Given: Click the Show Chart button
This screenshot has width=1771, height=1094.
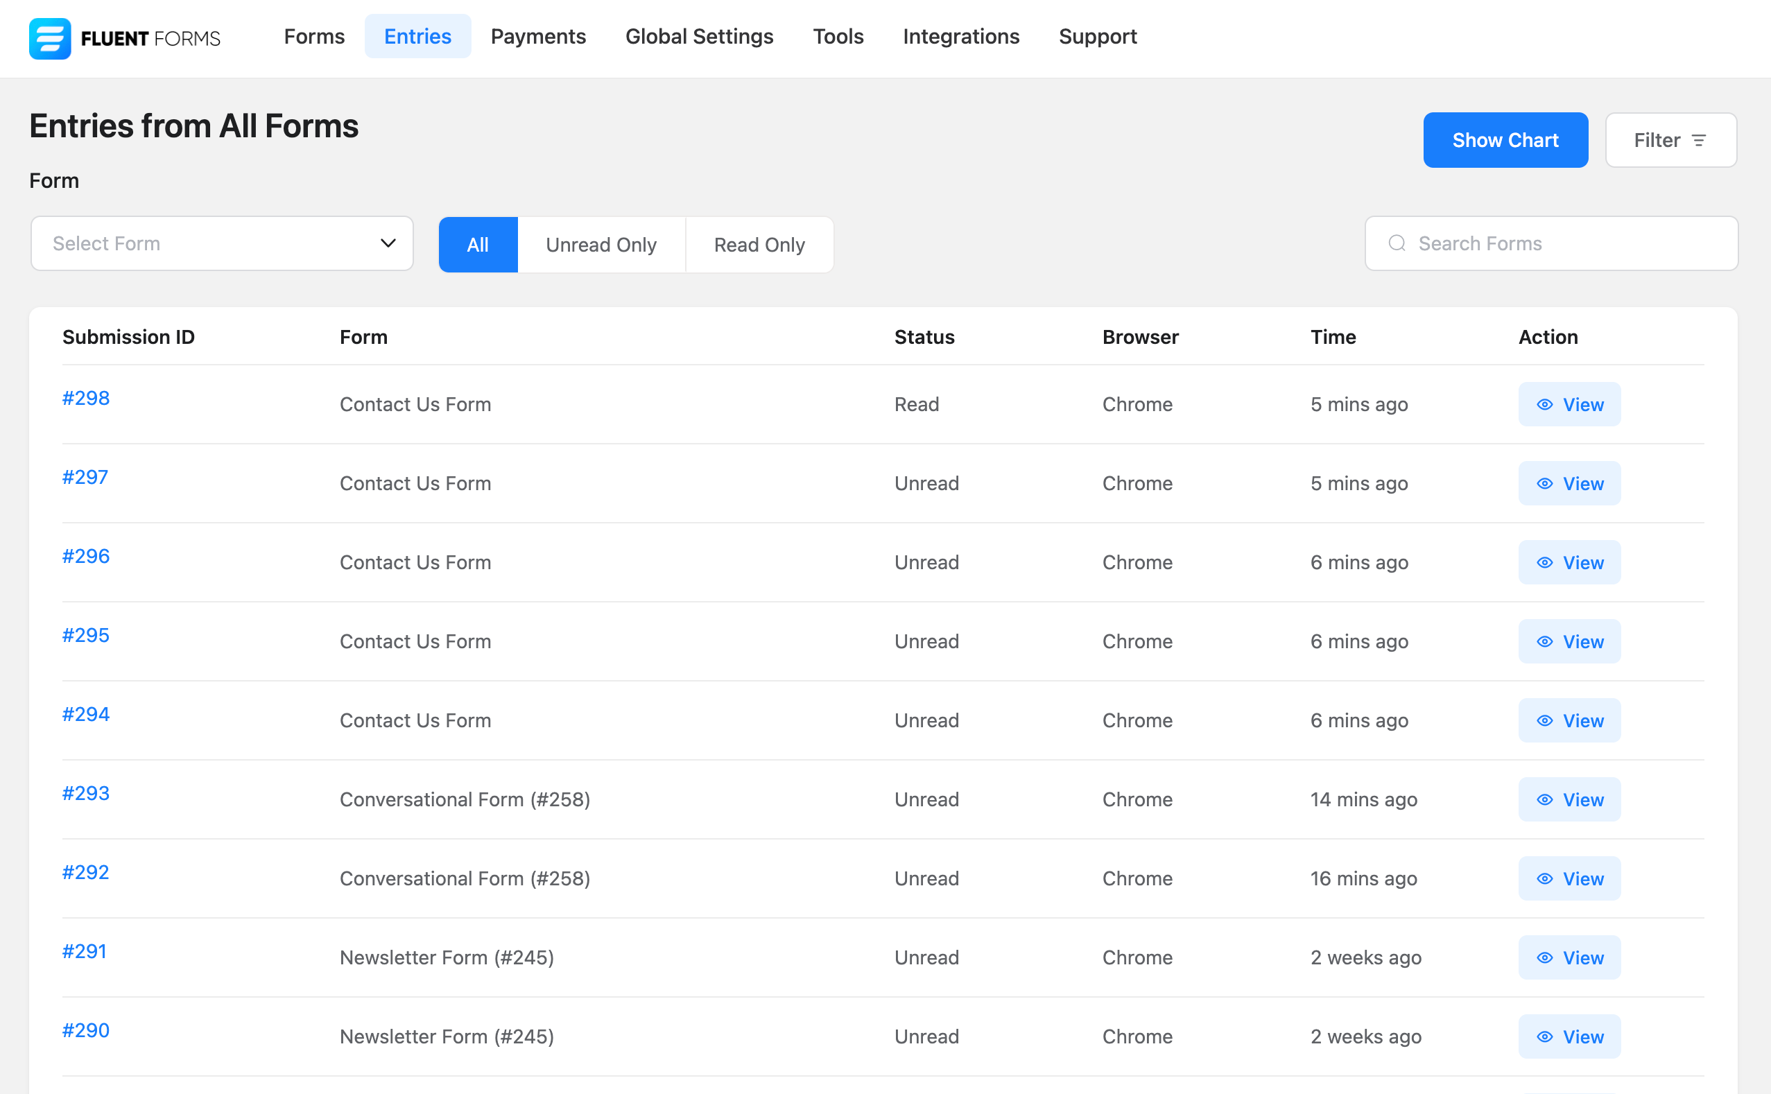Looking at the screenshot, I should (1505, 140).
